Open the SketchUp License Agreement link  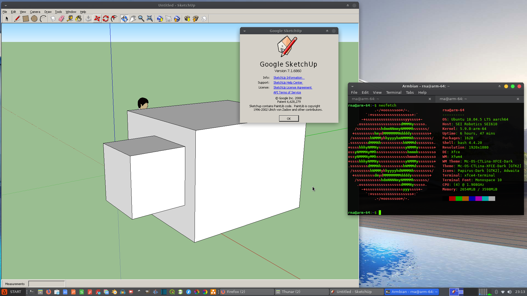click(293, 87)
